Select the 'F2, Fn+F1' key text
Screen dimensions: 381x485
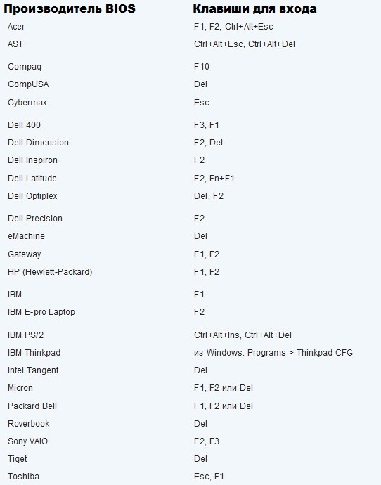tap(214, 179)
